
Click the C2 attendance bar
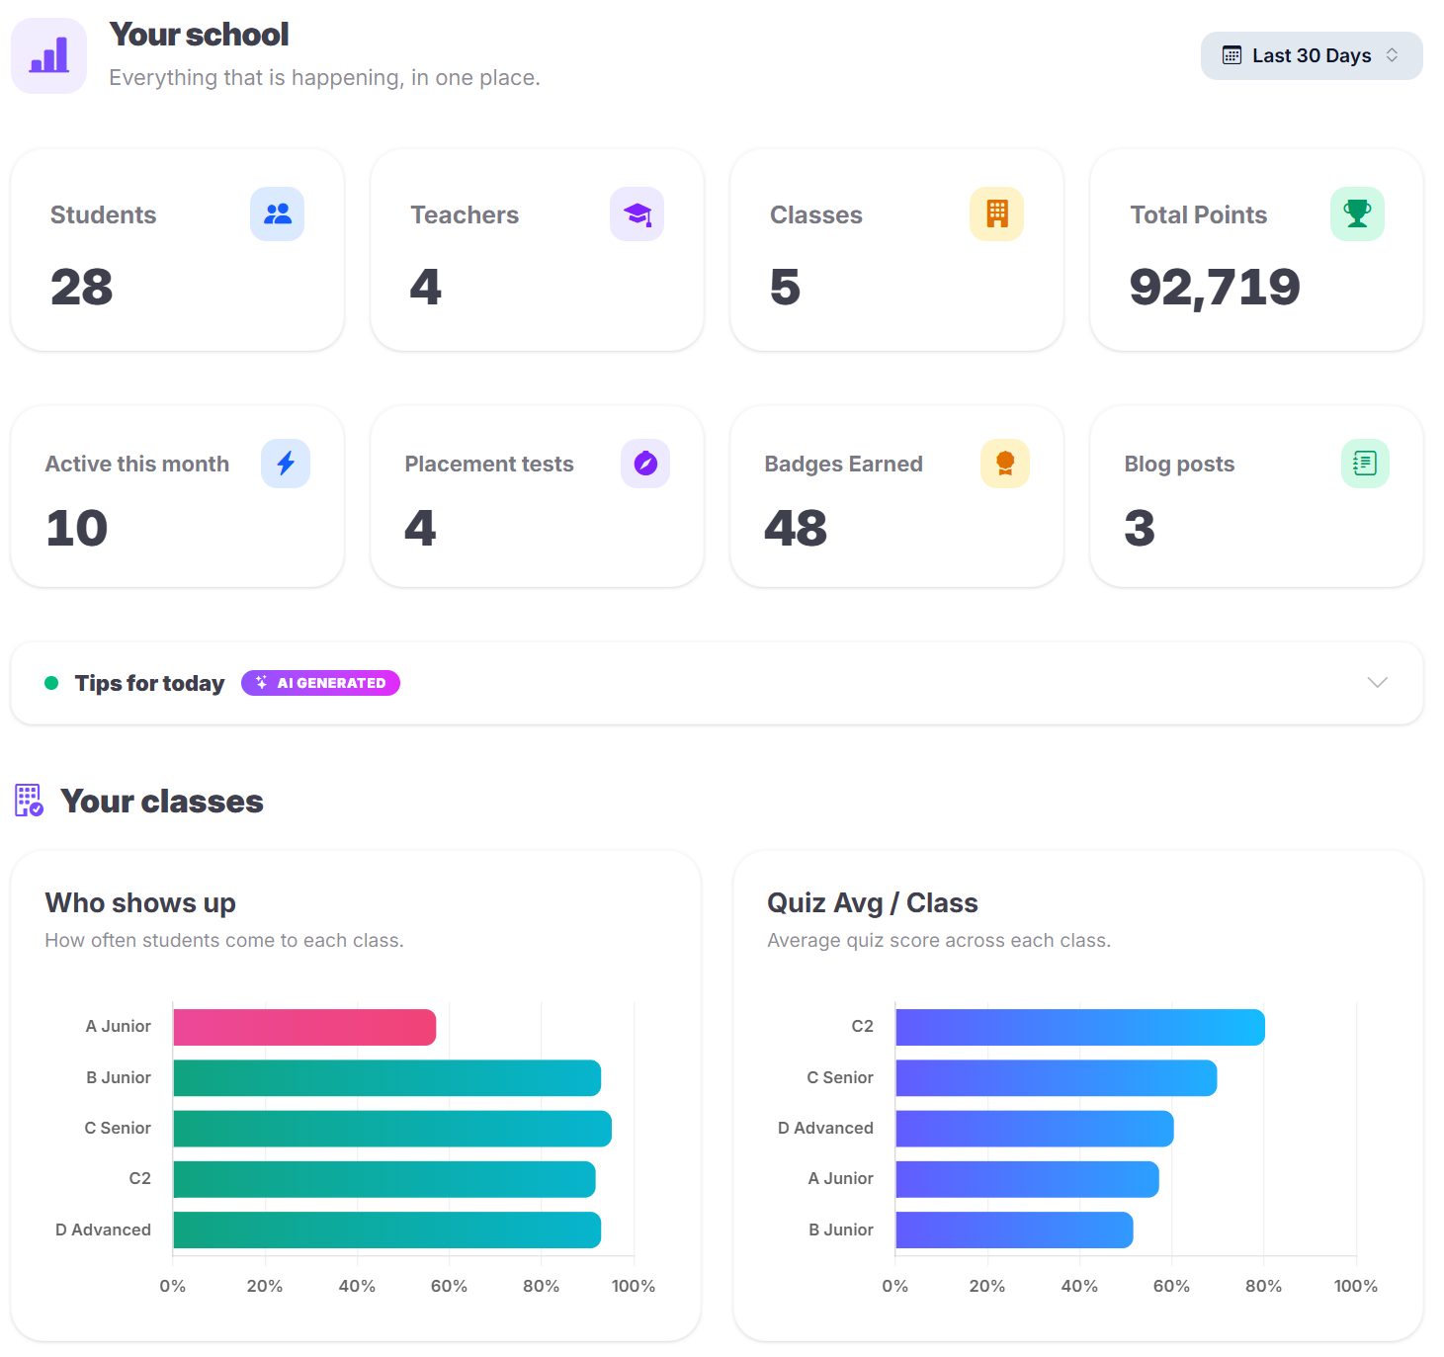pyautogui.click(x=384, y=1179)
